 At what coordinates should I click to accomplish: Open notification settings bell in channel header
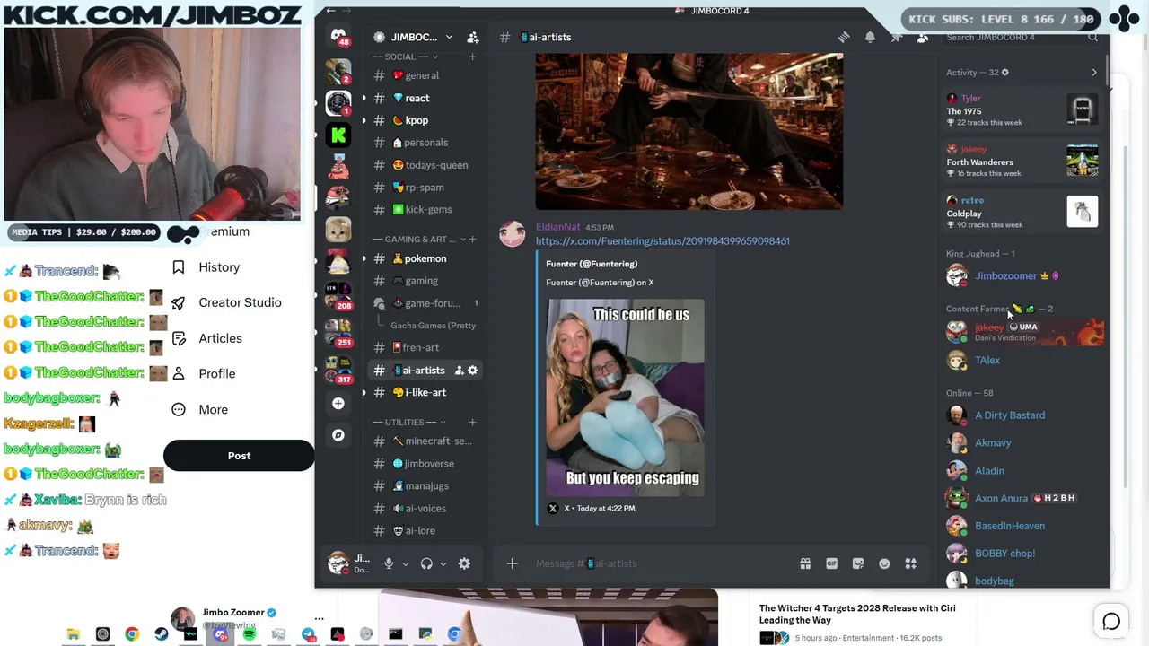point(870,37)
